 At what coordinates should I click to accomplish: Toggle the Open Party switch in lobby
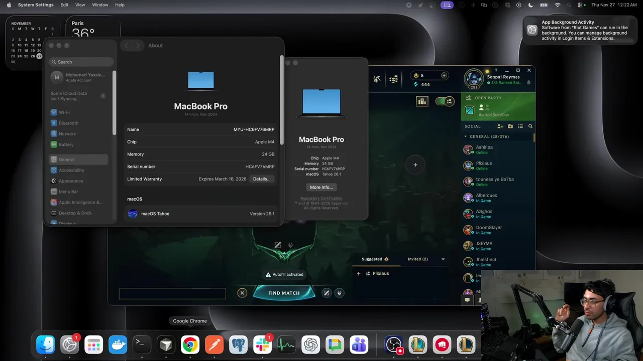click(444, 101)
